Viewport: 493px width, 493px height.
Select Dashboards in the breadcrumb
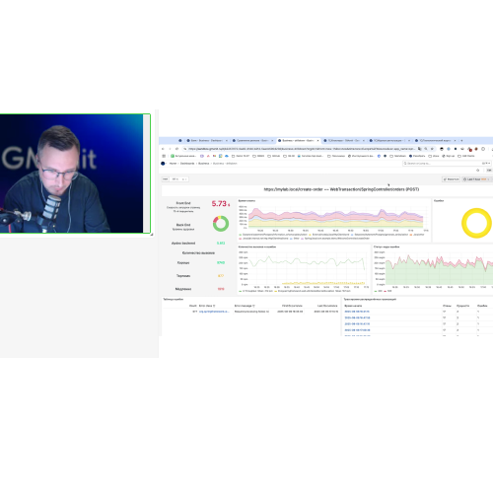point(187,164)
